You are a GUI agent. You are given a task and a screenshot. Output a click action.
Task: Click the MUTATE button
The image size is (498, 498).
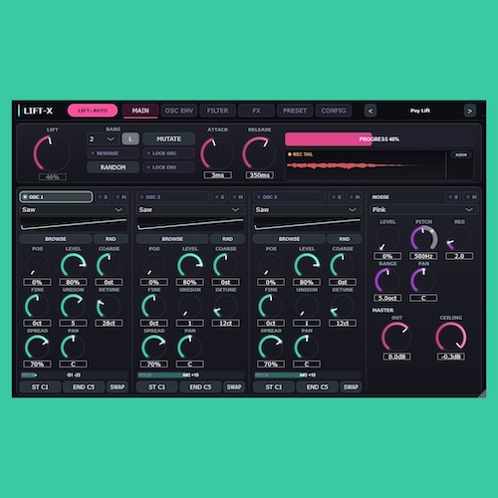pos(168,138)
